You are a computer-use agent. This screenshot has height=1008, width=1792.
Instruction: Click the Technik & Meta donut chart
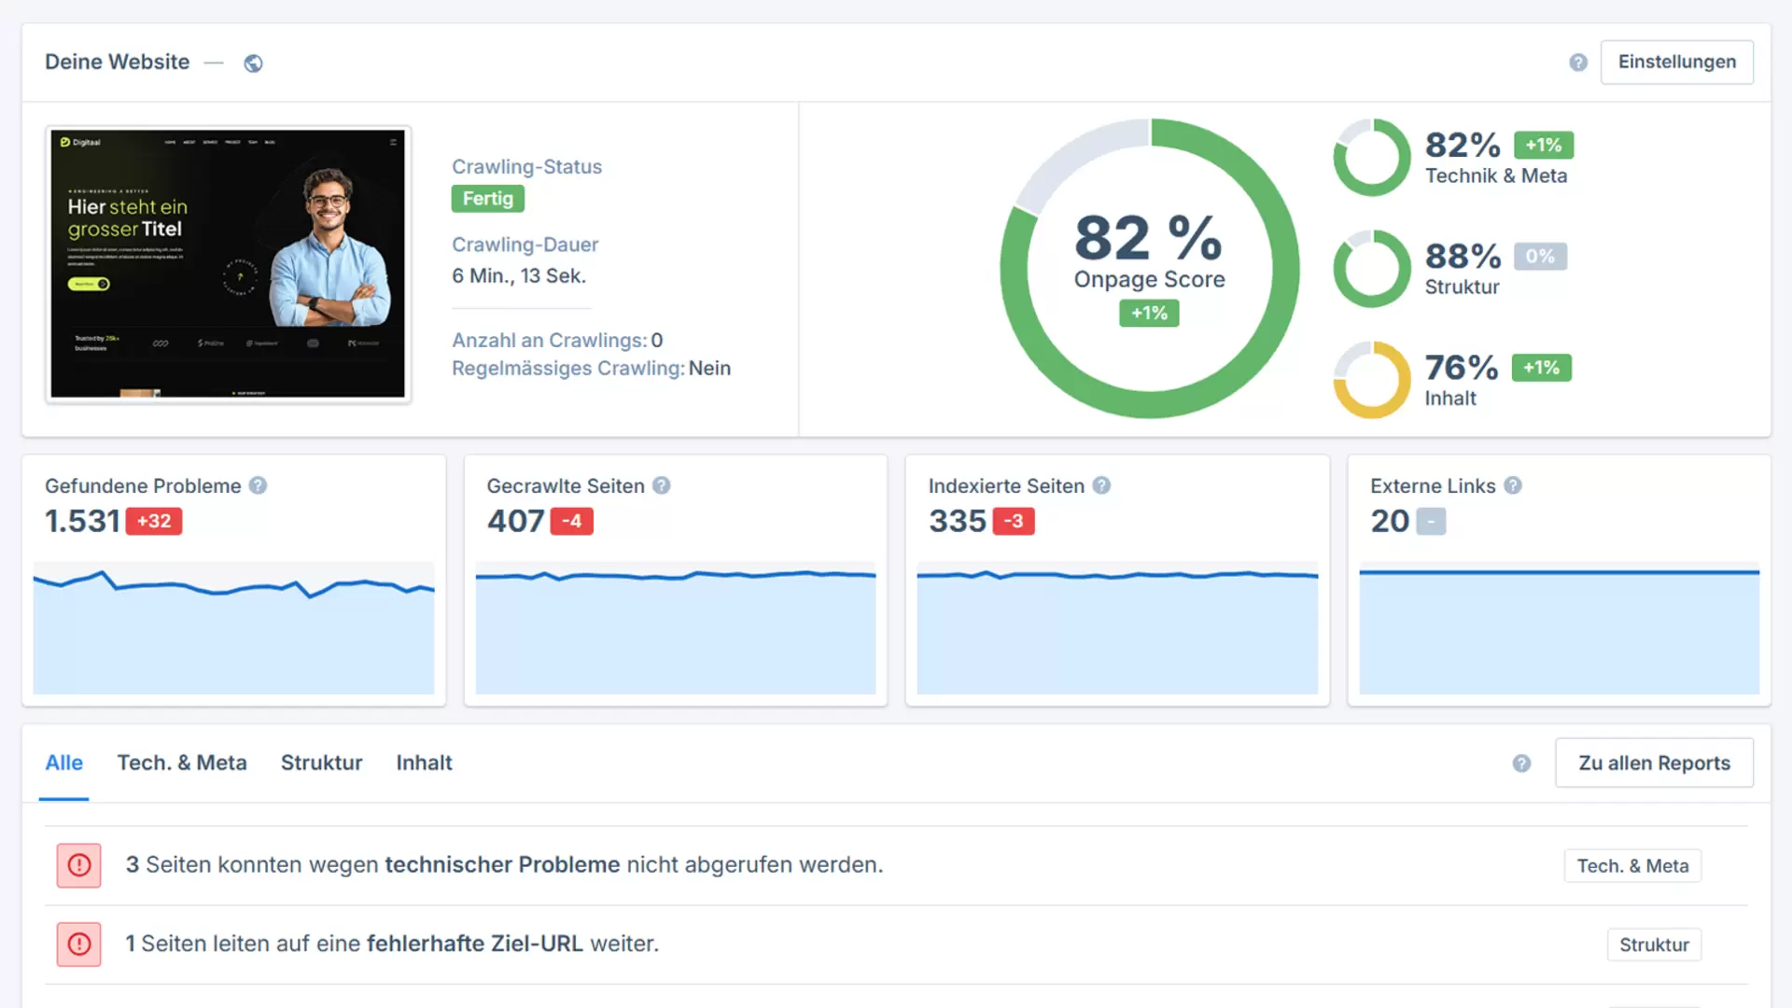coord(1371,158)
